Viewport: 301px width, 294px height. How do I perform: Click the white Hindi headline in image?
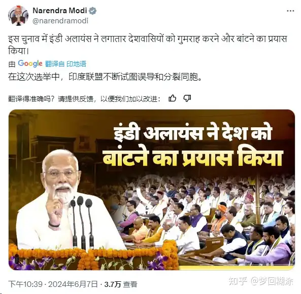pos(193,132)
